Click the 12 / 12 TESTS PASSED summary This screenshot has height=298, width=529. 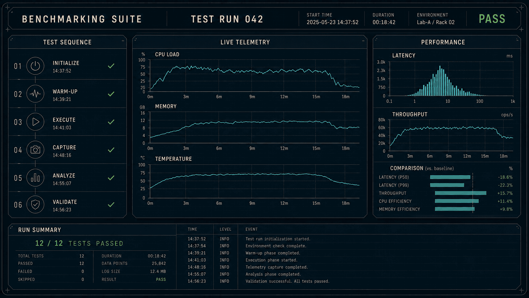(x=79, y=243)
